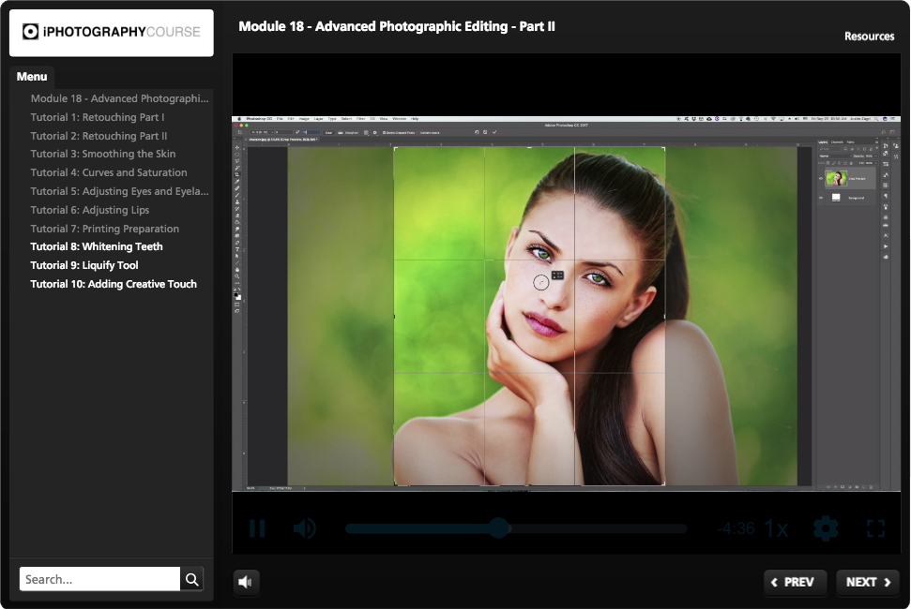The width and height of the screenshot is (911, 609).
Task: Open Tutorial 1: Retouching Part I
Action: tap(98, 117)
